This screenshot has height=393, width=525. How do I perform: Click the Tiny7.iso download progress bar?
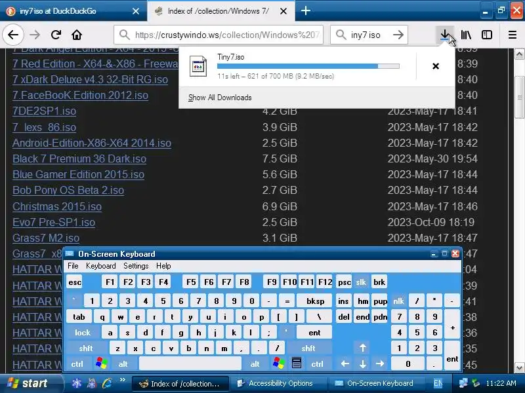(308, 66)
